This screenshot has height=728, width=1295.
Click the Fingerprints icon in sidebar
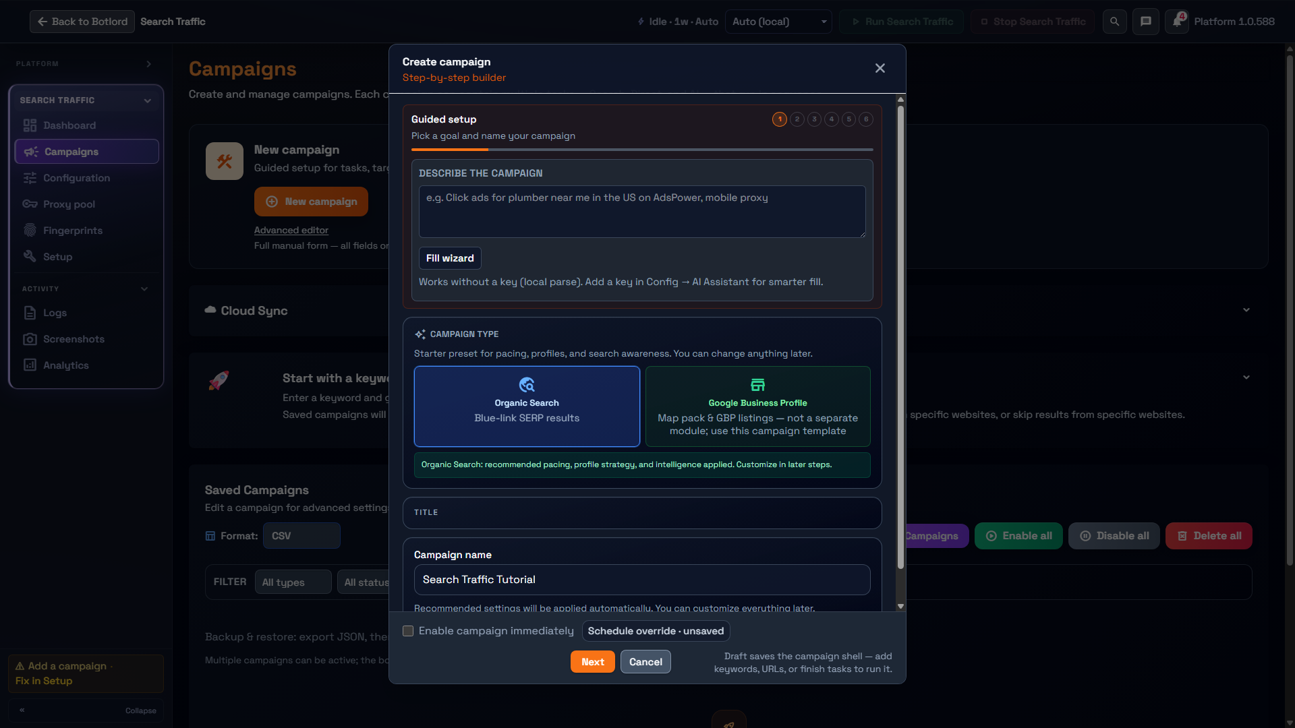coord(30,231)
